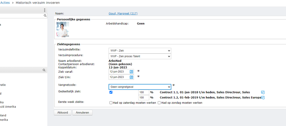
Task: Open the vertical dots sidebar menu
Action: [x=45, y=10]
